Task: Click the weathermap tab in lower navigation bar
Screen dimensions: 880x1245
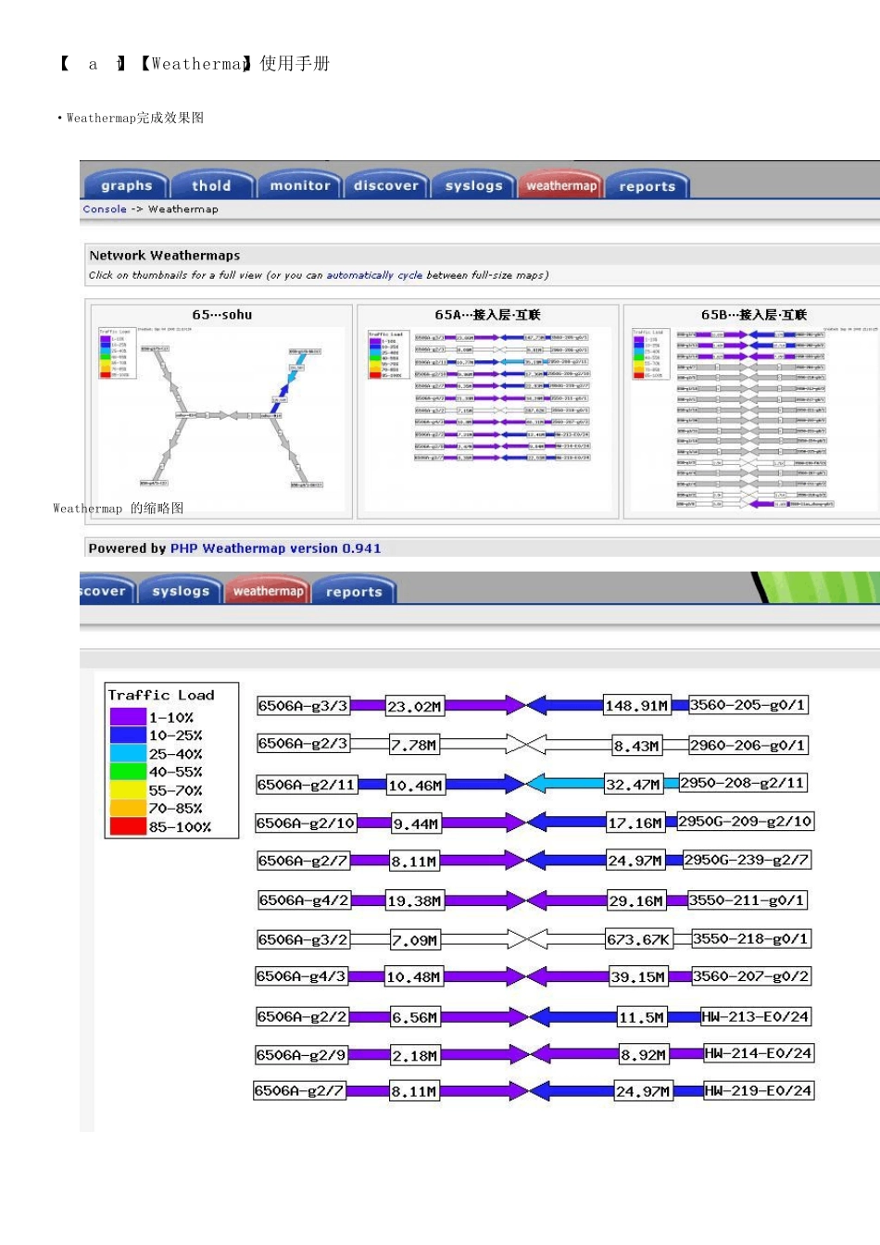Action: click(x=268, y=591)
